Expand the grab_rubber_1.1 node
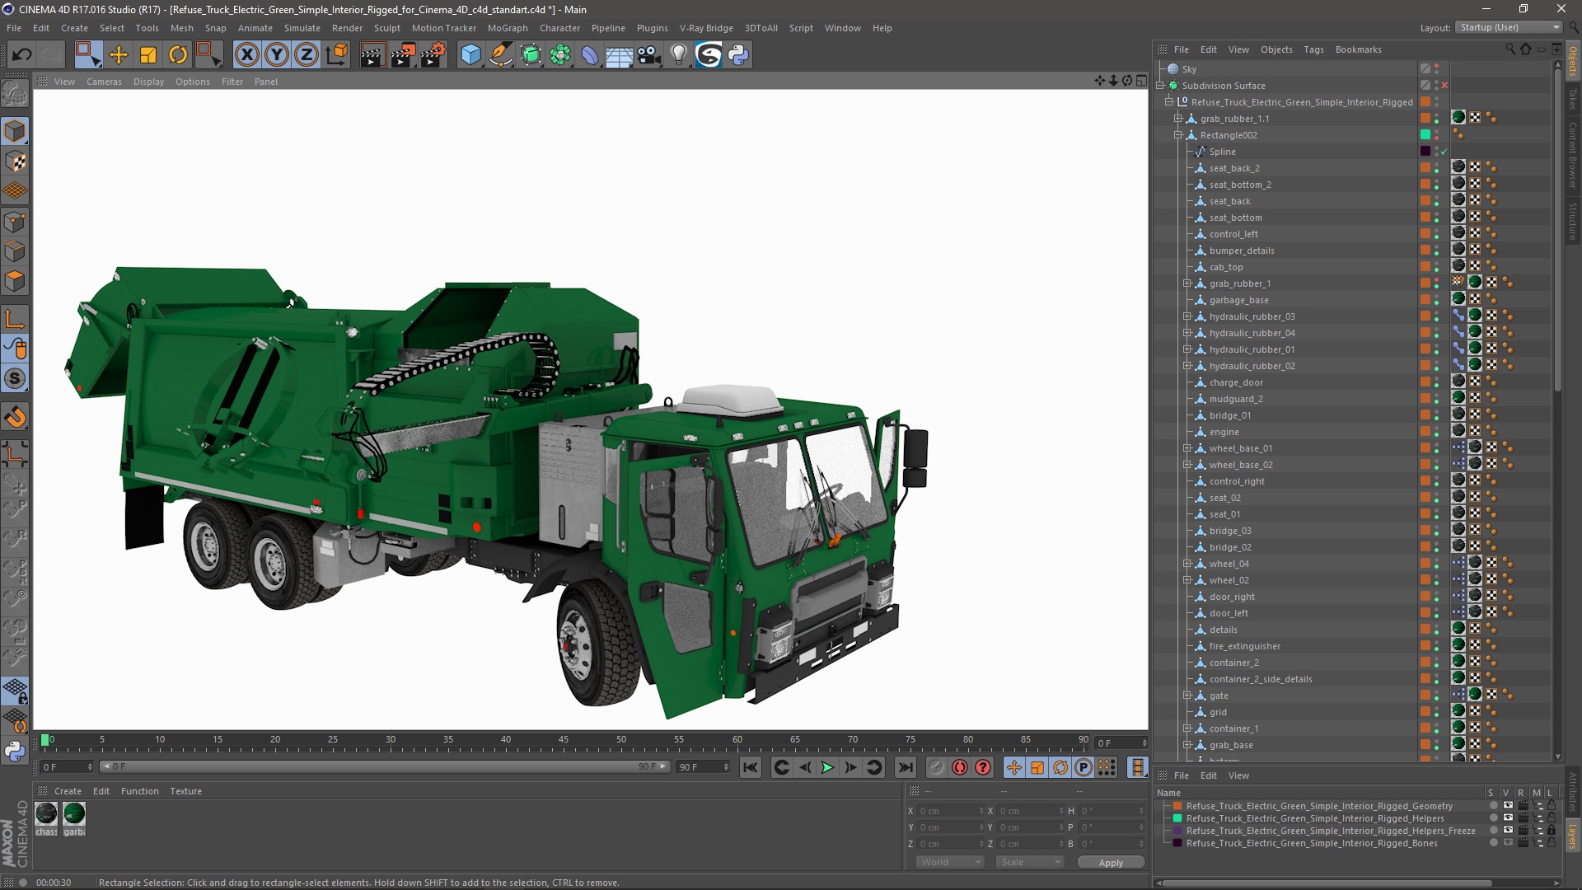The image size is (1582, 890). pyautogui.click(x=1178, y=119)
